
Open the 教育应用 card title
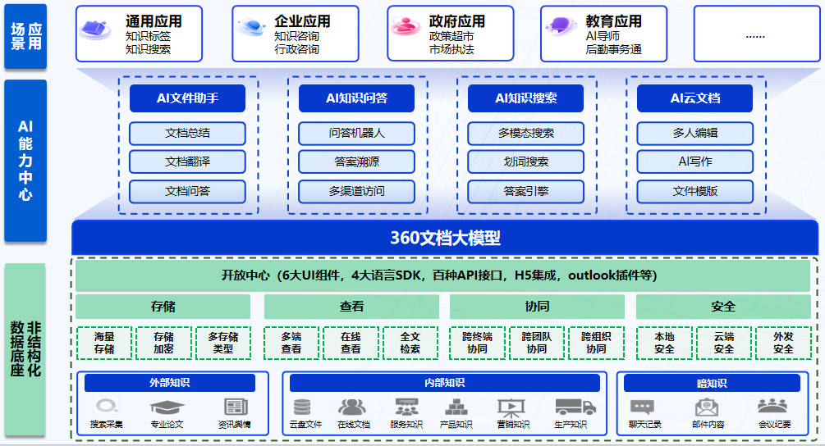click(614, 21)
